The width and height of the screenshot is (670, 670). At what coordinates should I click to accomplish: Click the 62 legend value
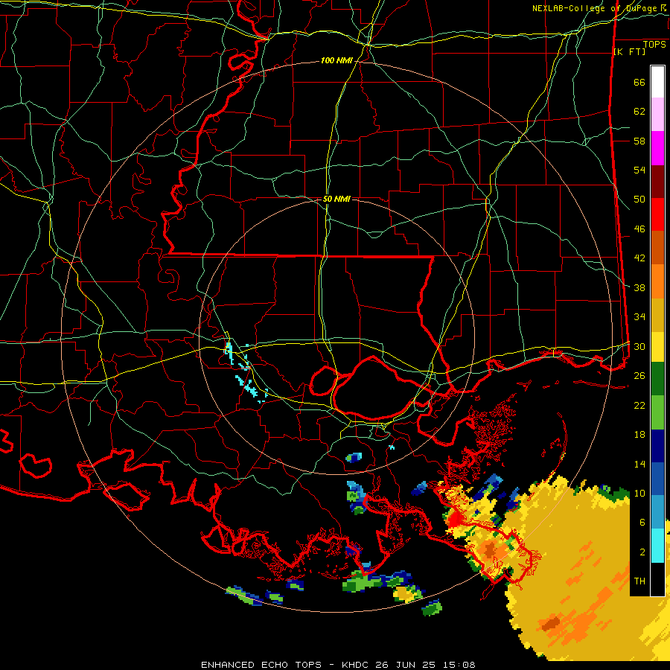[x=639, y=111]
